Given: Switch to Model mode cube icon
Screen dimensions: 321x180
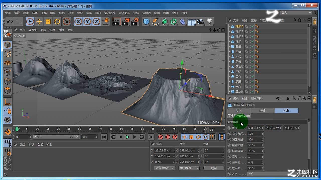Looking at the screenshot, I should coord(8,45).
